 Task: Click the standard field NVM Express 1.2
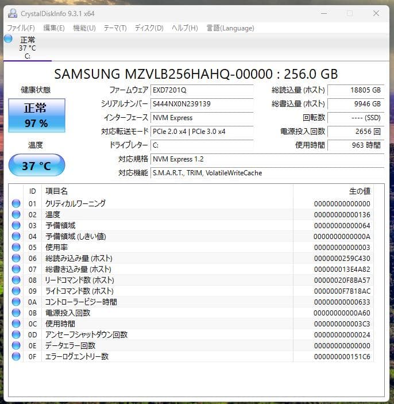tap(267, 159)
